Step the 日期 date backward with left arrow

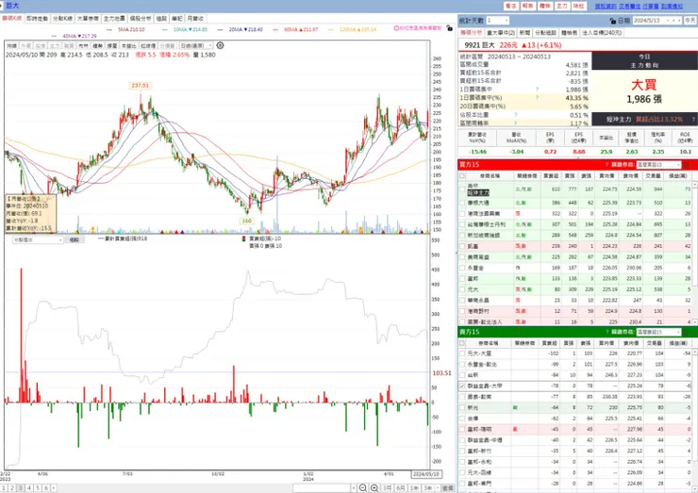pyautogui.click(x=673, y=21)
